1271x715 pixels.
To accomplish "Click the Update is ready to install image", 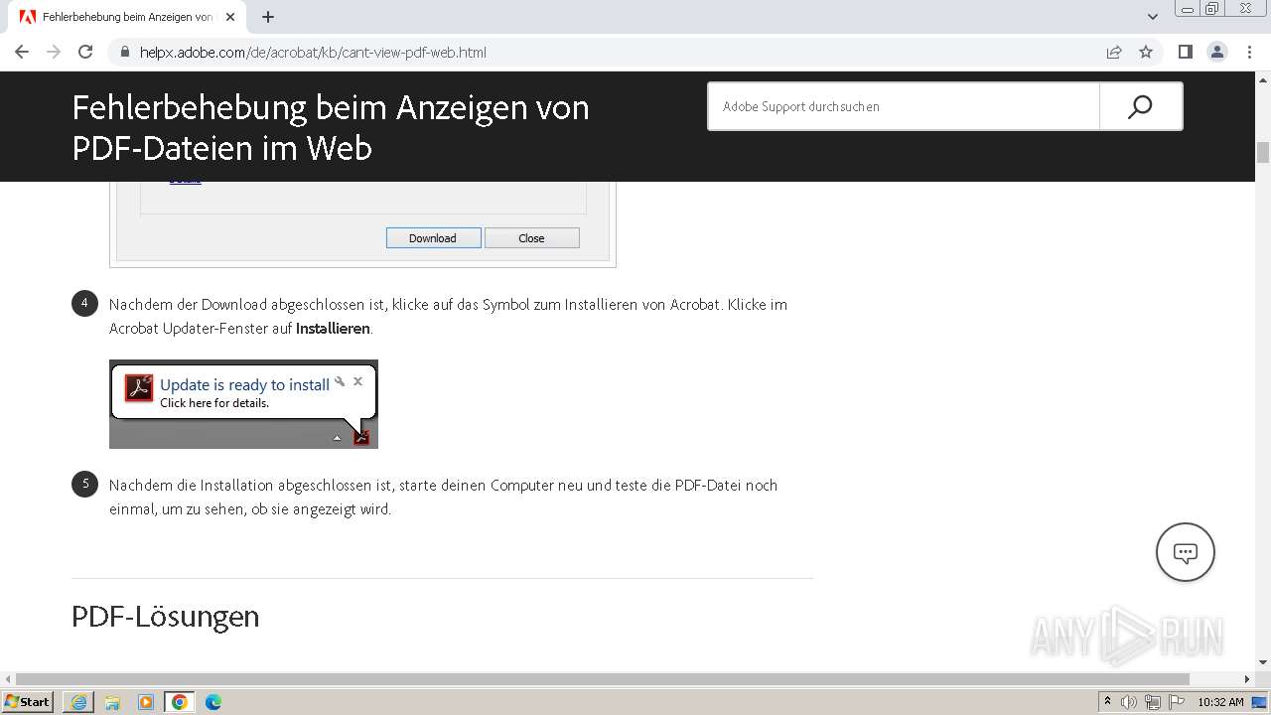I will coord(243,404).
